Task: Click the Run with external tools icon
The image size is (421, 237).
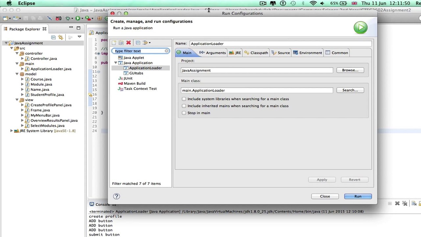Action: pyautogui.click(x=88, y=18)
